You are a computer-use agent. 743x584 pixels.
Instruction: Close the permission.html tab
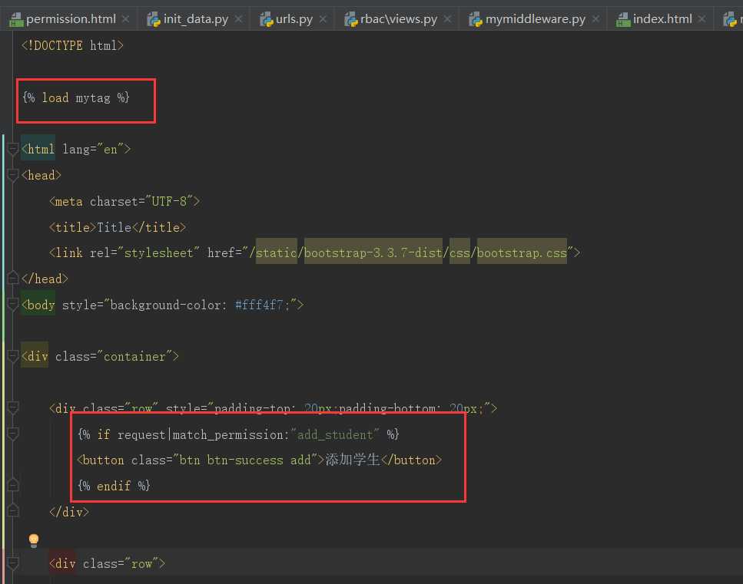point(125,19)
